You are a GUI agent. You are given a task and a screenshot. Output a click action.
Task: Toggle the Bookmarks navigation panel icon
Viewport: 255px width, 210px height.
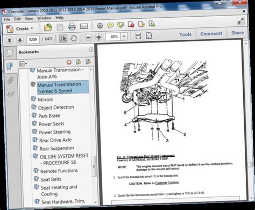10,67
